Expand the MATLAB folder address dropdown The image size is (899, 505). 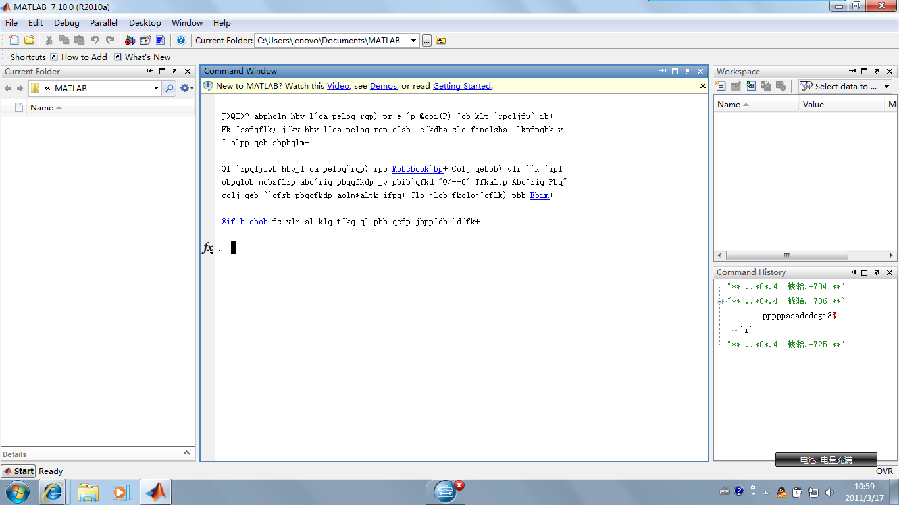(x=156, y=88)
